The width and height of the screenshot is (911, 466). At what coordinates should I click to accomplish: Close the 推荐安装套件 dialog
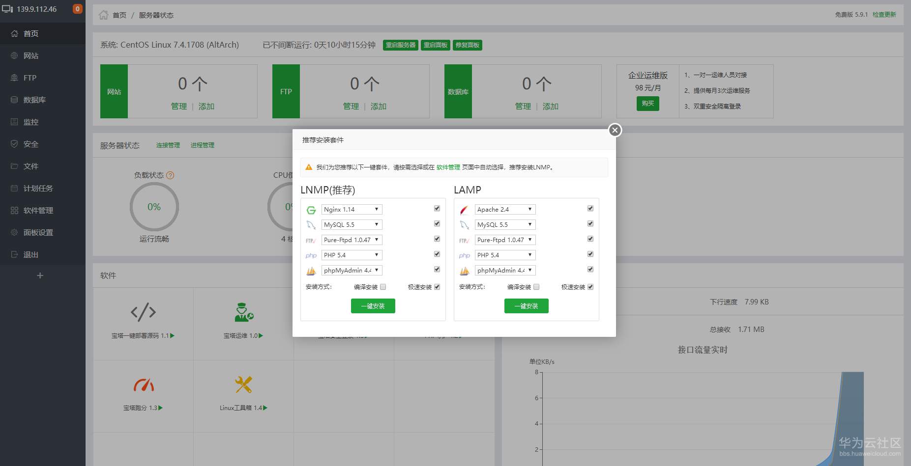pos(615,130)
